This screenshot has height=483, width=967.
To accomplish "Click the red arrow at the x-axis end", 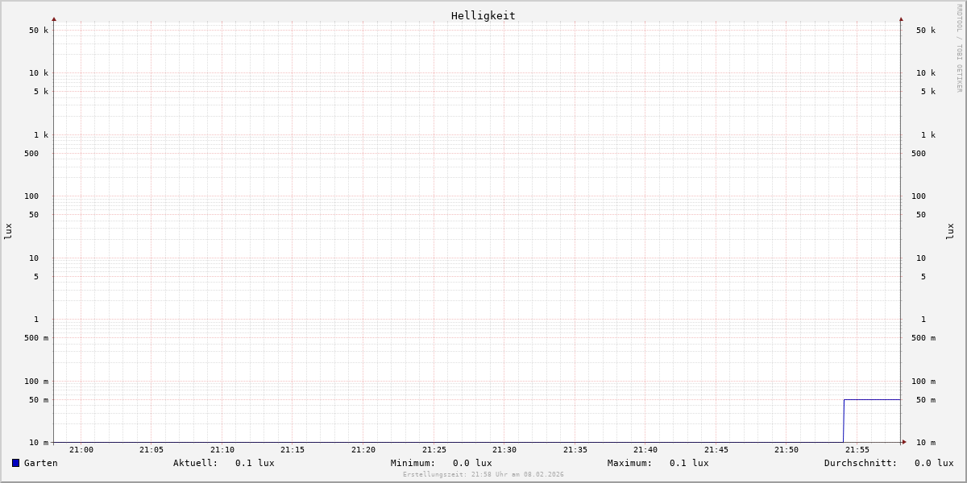I will click(x=904, y=442).
